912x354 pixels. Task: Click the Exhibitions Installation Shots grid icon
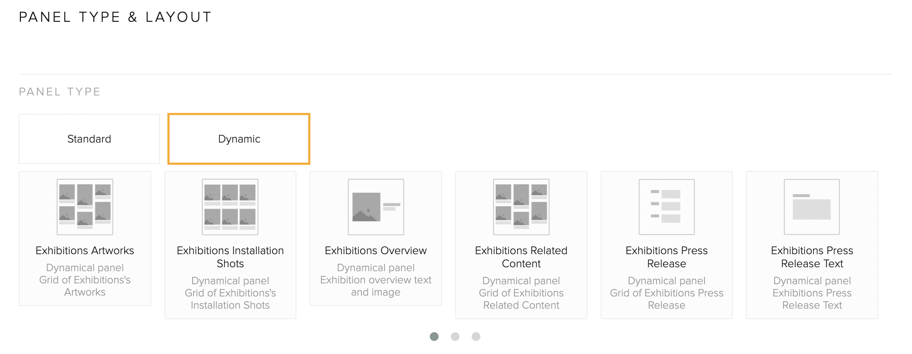click(230, 207)
